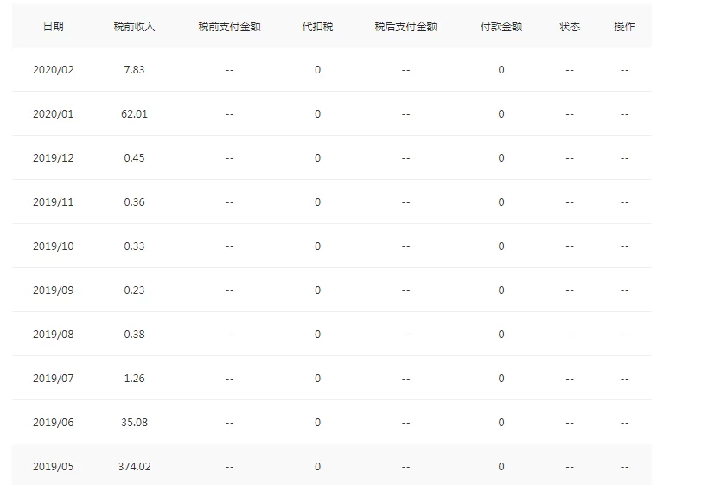
Task: Click the 2019/05 date in last row
Action: (54, 467)
